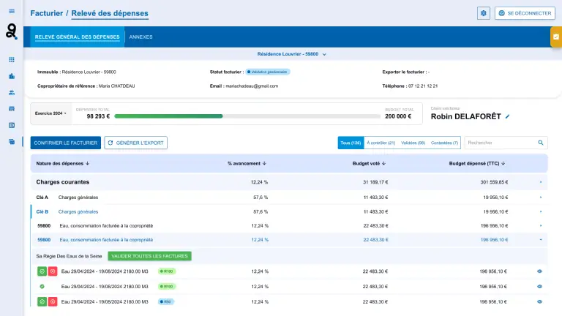Viewport: 562px width, 316px height.
Task: Click the Clé A label
Action: click(x=42, y=197)
